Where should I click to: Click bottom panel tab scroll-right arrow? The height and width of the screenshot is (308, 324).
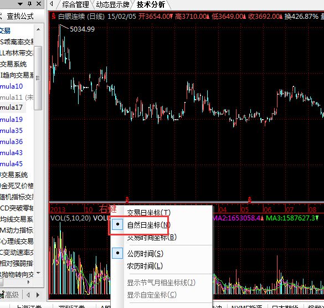click(38, 295)
